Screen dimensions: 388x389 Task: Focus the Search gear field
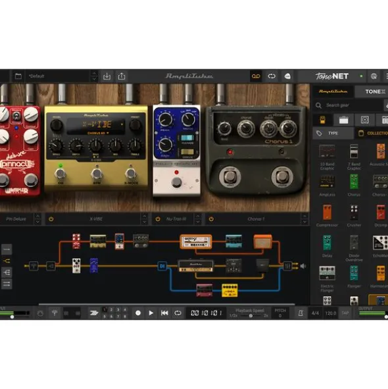[x=349, y=105]
